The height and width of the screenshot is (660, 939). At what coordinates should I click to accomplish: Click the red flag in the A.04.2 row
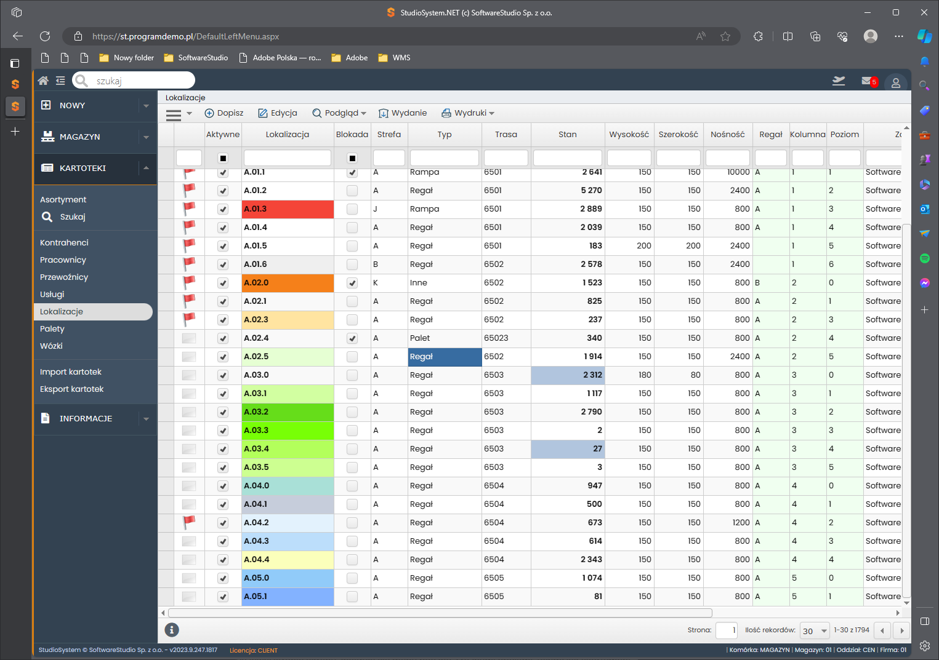coord(189,522)
